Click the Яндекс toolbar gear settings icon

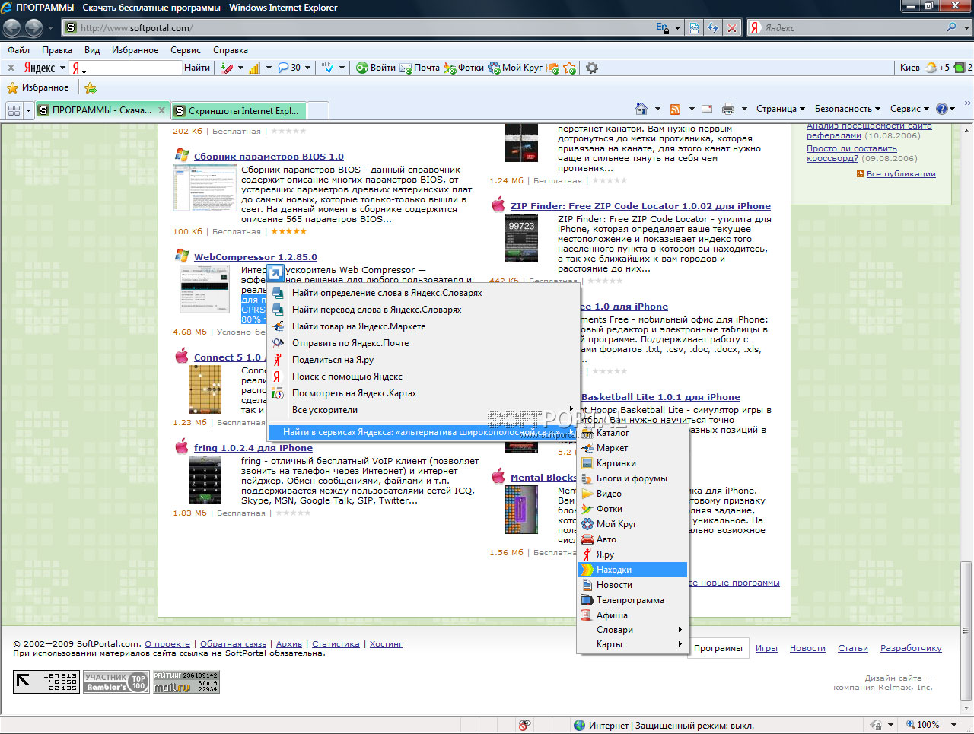click(x=592, y=68)
